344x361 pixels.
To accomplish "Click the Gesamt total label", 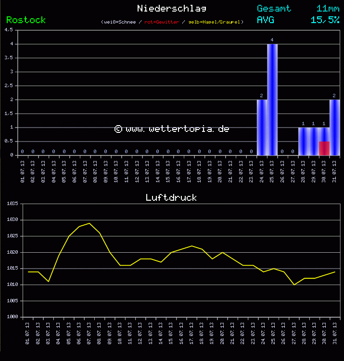I will pyautogui.click(x=274, y=8).
